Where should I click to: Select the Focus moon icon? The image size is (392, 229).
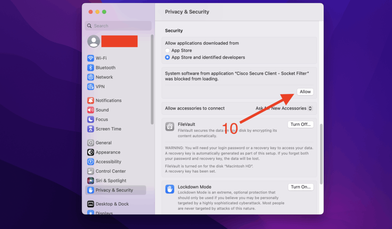click(x=91, y=119)
